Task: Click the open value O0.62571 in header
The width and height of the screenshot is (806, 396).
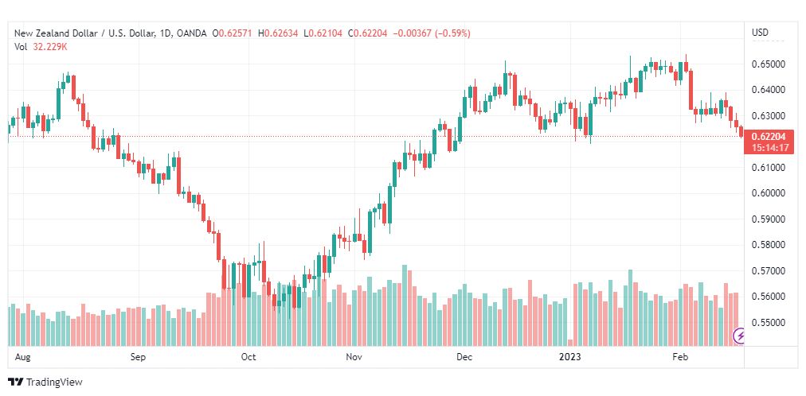Action: [233, 33]
